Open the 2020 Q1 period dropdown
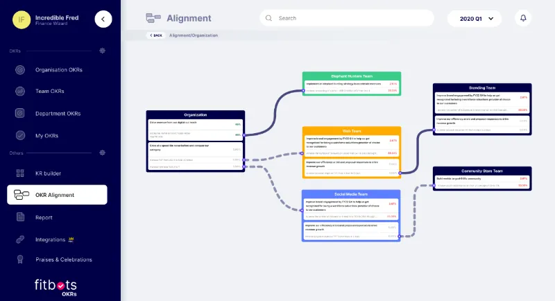555x301 pixels. (x=475, y=19)
